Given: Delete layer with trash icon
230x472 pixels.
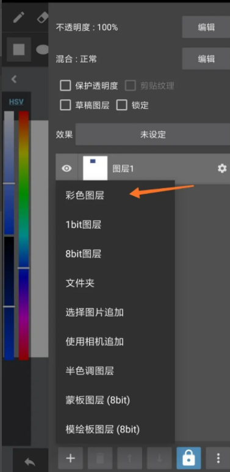Looking at the screenshot, I should click(100, 459).
